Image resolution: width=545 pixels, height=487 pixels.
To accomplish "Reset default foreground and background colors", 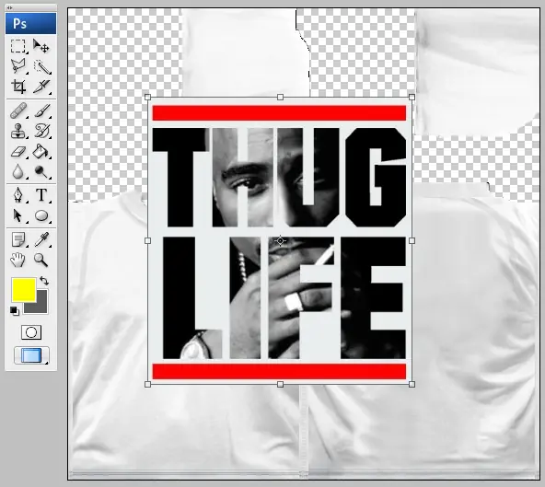I will click(x=14, y=311).
